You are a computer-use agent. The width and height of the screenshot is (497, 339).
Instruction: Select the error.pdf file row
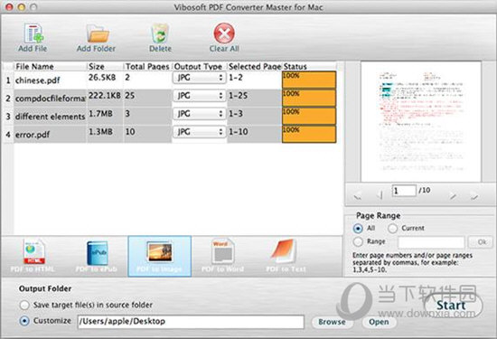point(170,134)
